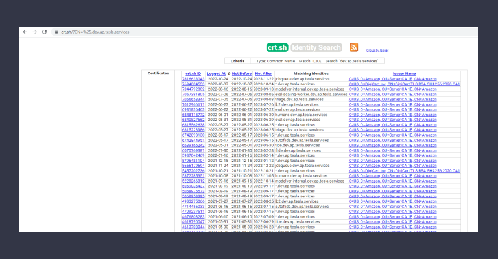Select triage.dev.ap.tesla.services in 7066653344 row
This screenshot has width=498, height=259.
click(299, 99)
